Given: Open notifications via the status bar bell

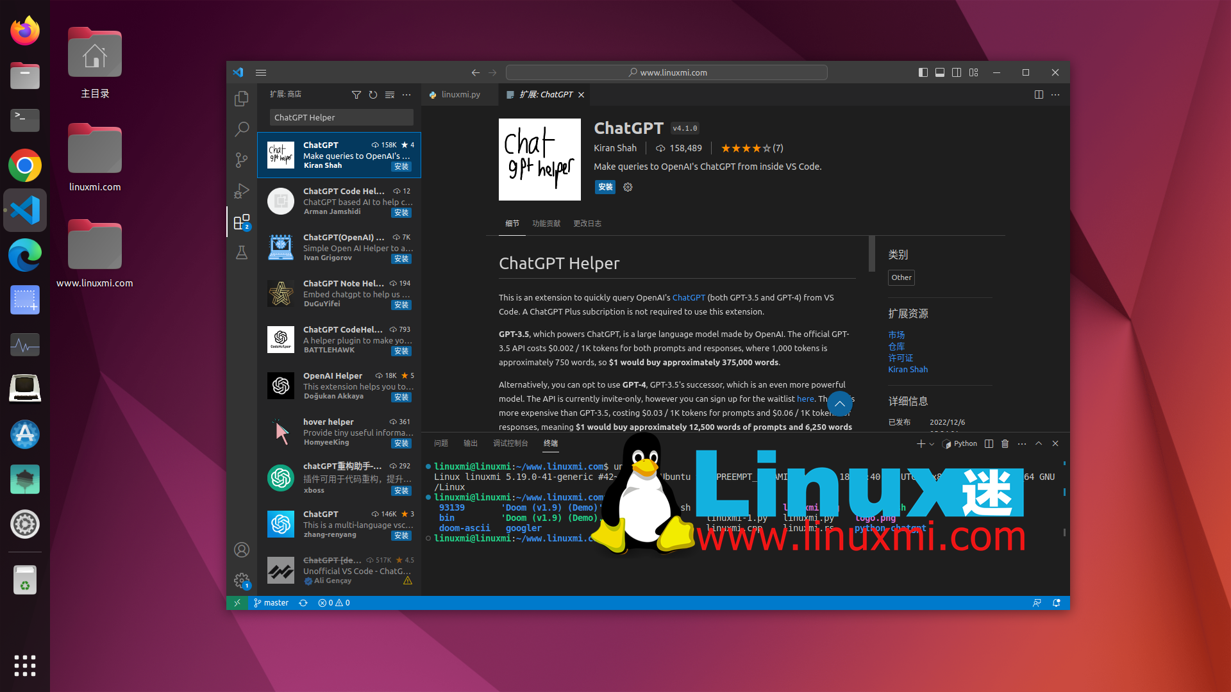Looking at the screenshot, I should pyautogui.click(x=1057, y=603).
